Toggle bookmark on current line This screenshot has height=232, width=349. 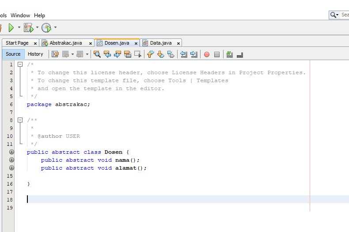(x=171, y=54)
